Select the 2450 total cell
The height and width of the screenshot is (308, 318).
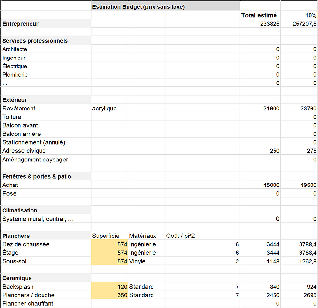tap(260, 295)
